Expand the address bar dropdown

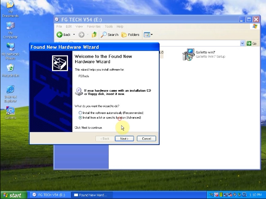pyautogui.click(x=242, y=43)
